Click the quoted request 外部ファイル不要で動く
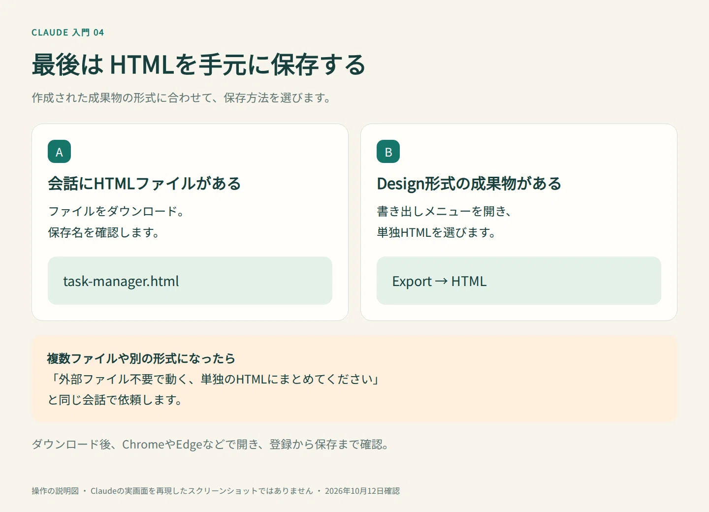The image size is (709, 512). [x=124, y=379]
